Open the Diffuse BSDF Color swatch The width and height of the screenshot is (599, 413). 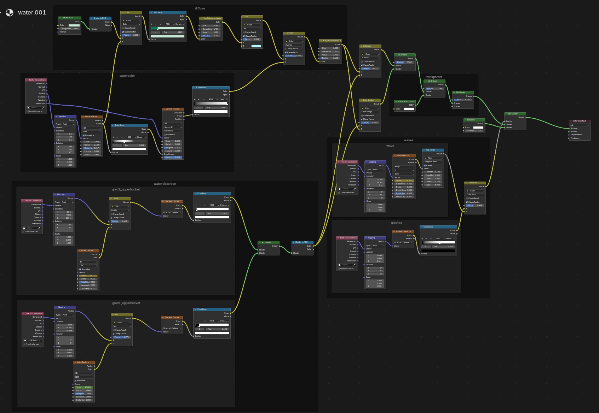tap(74, 25)
